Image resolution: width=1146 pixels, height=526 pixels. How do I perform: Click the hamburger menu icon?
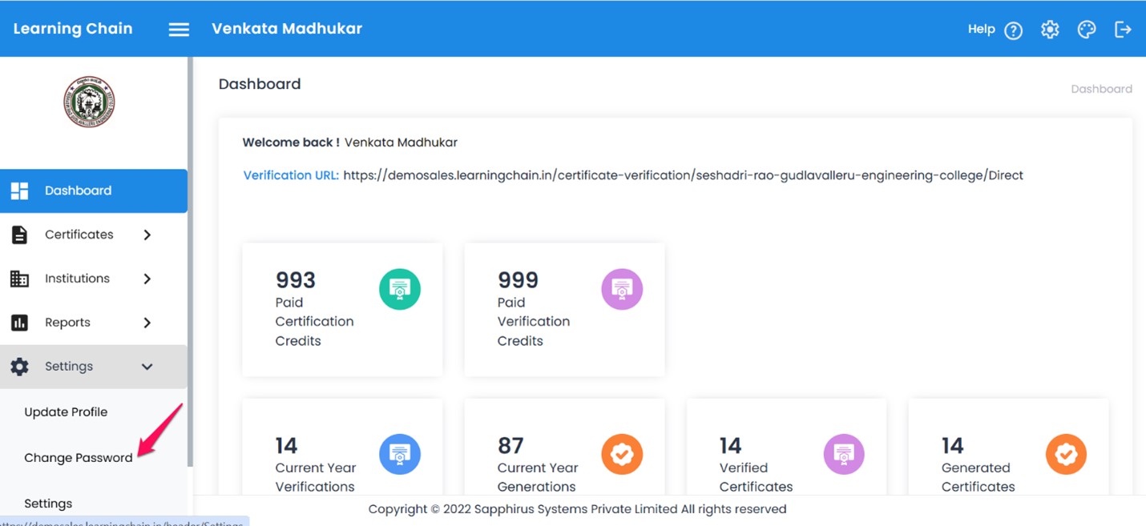click(179, 30)
